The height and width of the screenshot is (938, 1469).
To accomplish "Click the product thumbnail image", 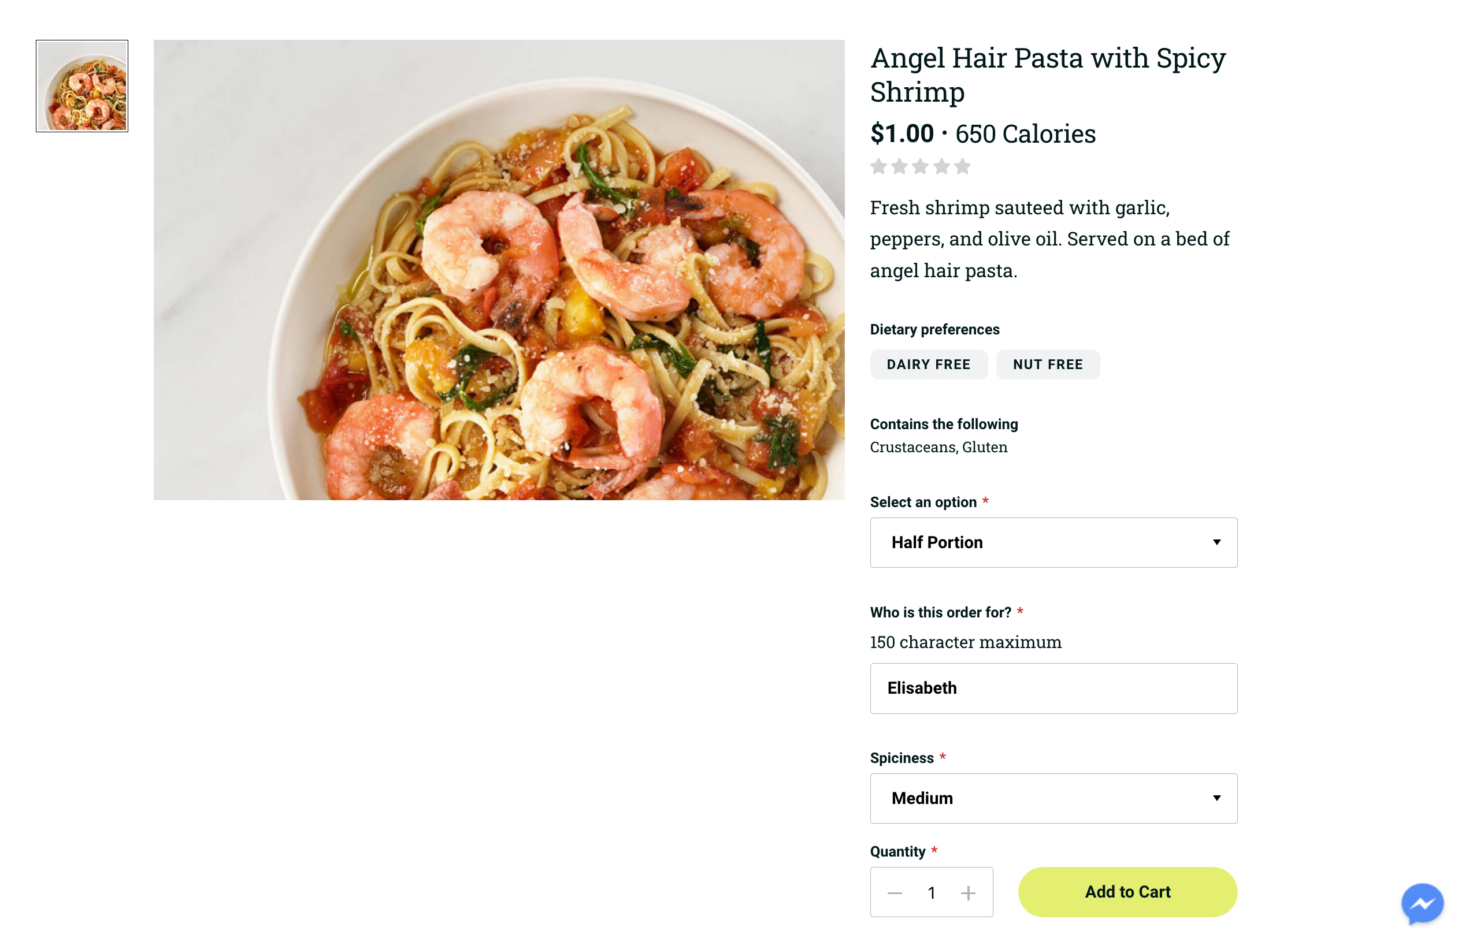I will (x=81, y=85).
